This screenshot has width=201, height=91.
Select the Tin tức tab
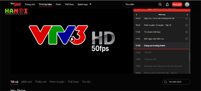tap(86, 82)
